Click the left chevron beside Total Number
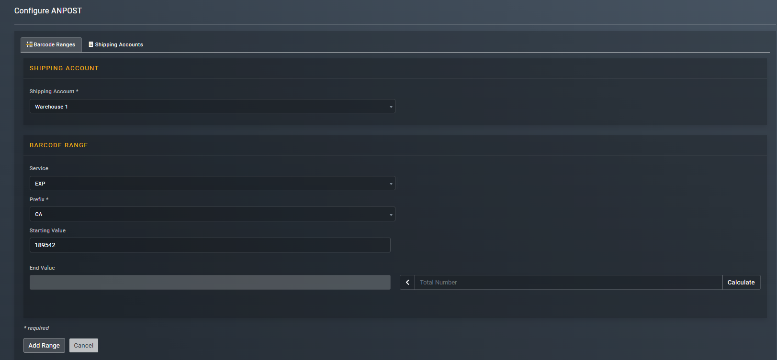 coord(407,282)
